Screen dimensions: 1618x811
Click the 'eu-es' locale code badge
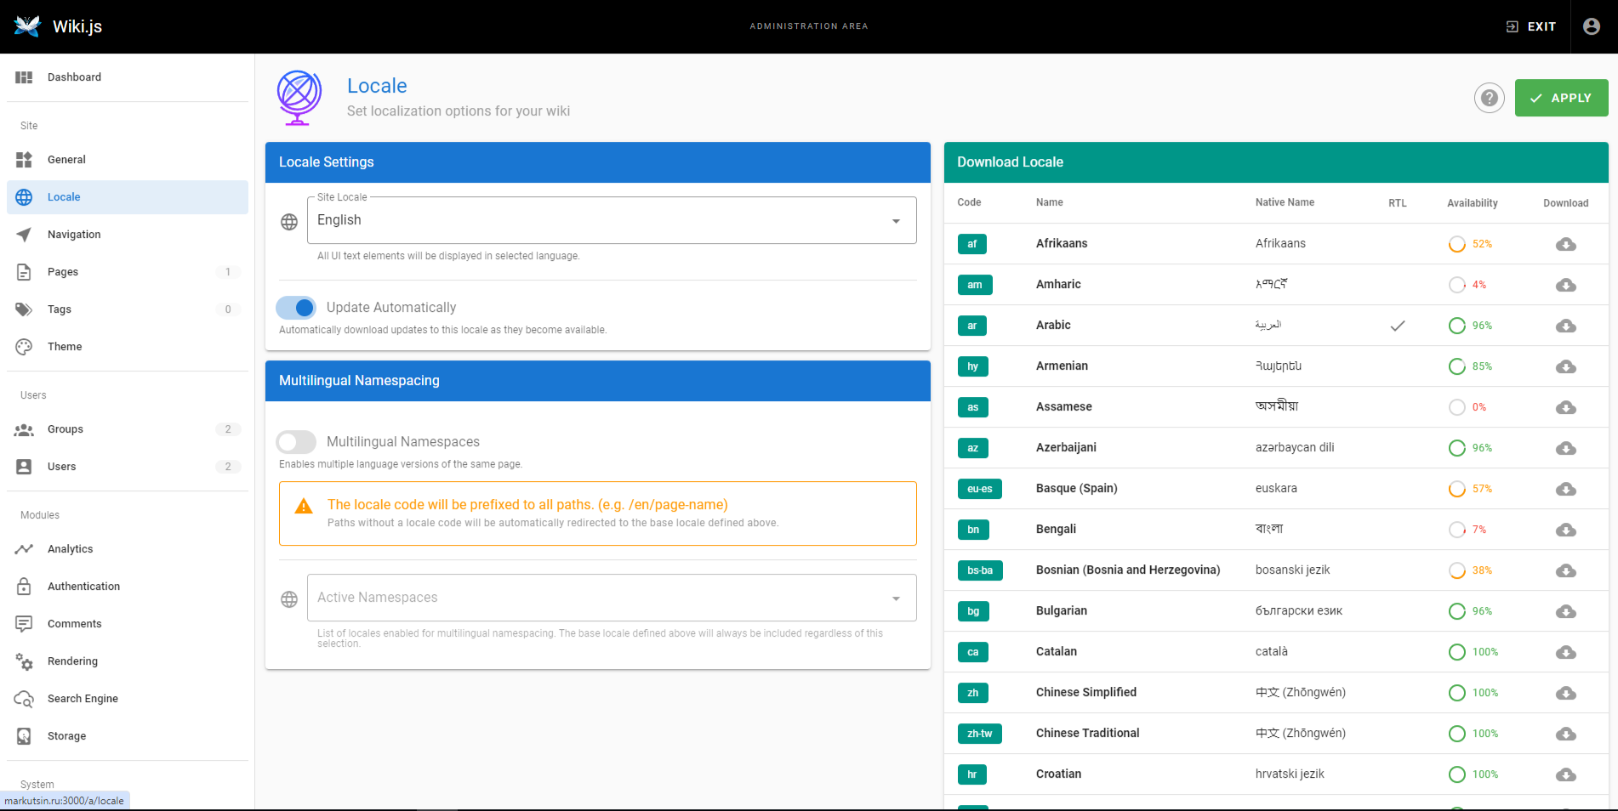pos(979,489)
